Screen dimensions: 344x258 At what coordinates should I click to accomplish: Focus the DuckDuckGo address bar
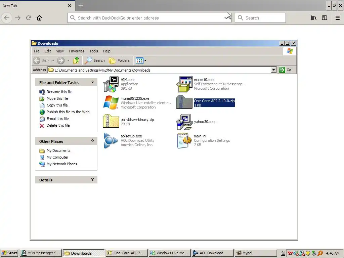pos(149,18)
